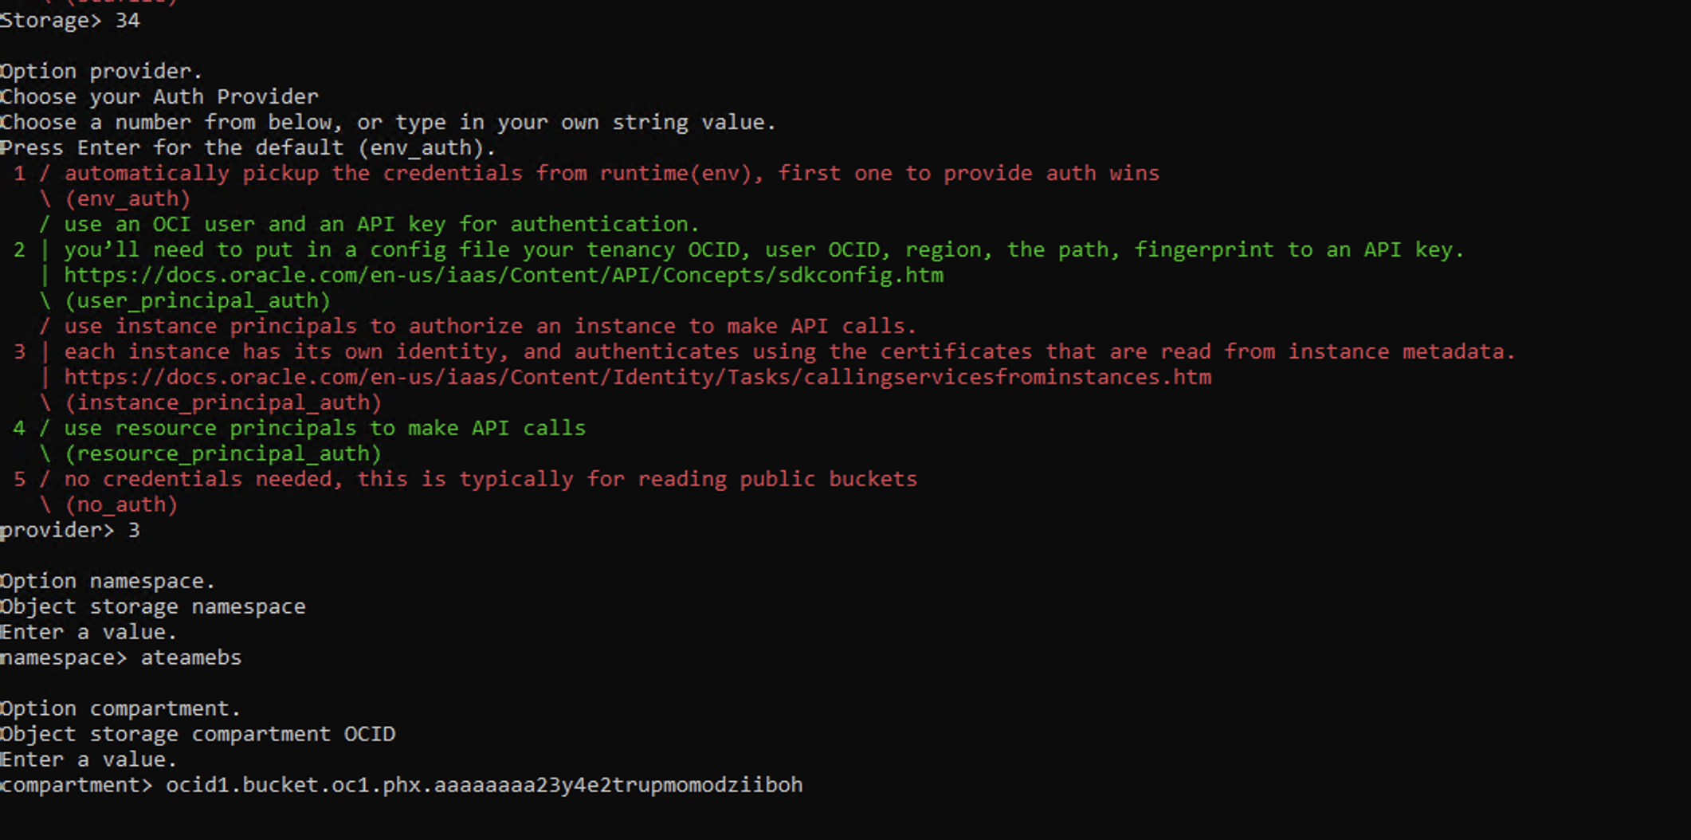Click the compartment OCID value being typed
The height and width of the screenshot is (840, 1691).
tap(484, 785)
